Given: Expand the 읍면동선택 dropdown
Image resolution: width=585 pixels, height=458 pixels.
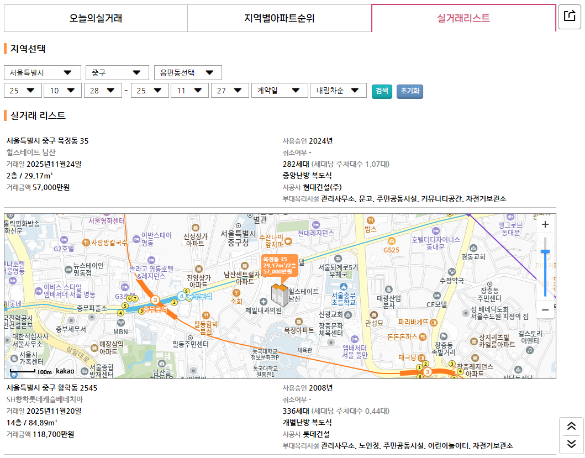Looking at the screenshot, I should click(188, 73).
